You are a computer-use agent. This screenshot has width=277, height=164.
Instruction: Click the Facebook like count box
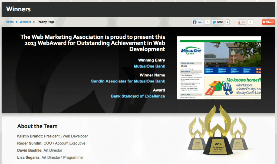(x=207, y=22)
